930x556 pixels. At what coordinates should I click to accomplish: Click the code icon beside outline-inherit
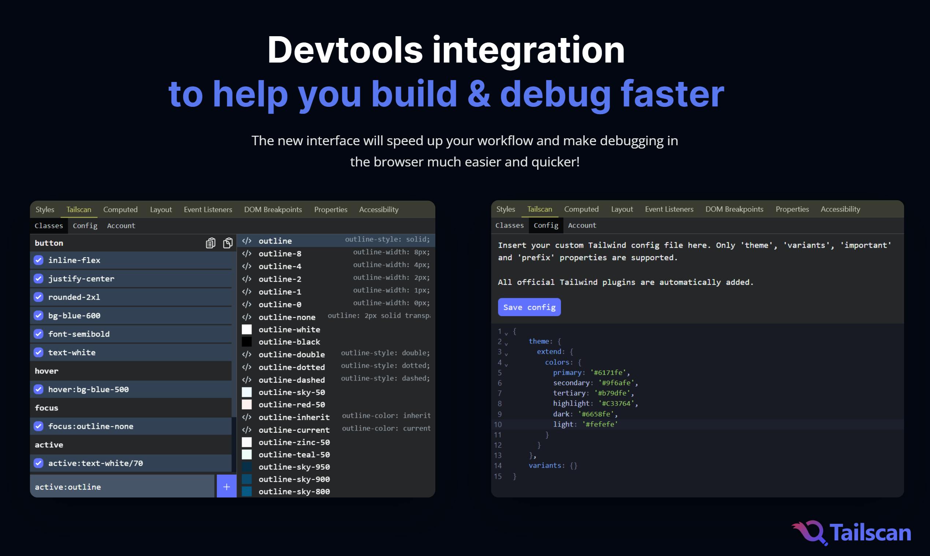coord(246,417)
